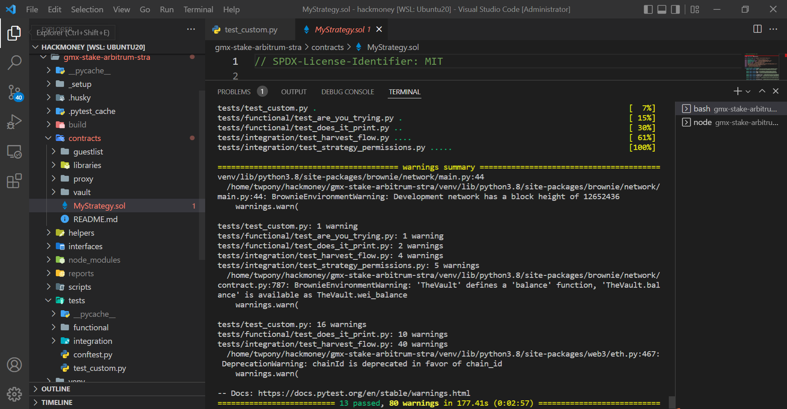
Task: Collapse the gmx-stake-arbitrum-stra folder
Action: 117,57
